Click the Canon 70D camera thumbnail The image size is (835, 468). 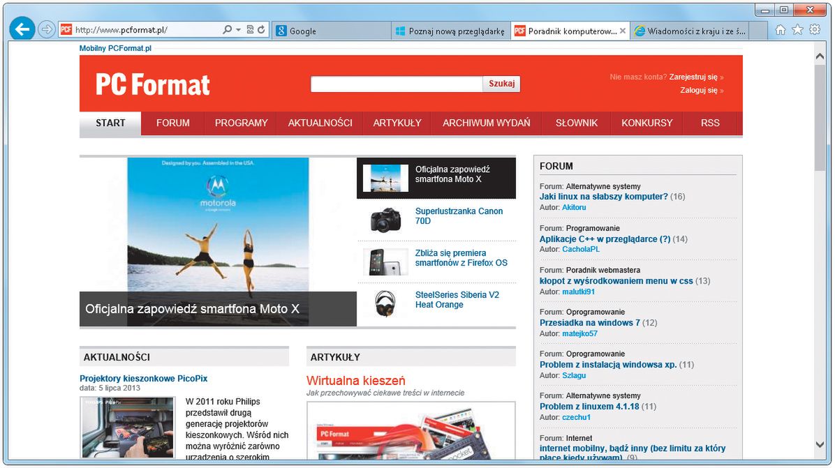(385, 220)
